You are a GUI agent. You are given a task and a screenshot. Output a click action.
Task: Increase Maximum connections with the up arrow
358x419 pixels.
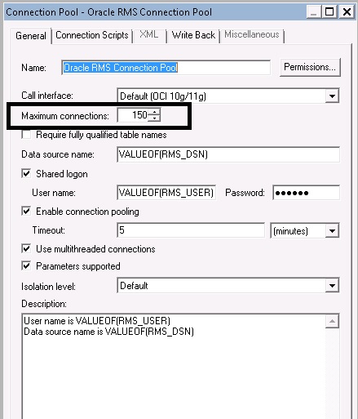154,112
